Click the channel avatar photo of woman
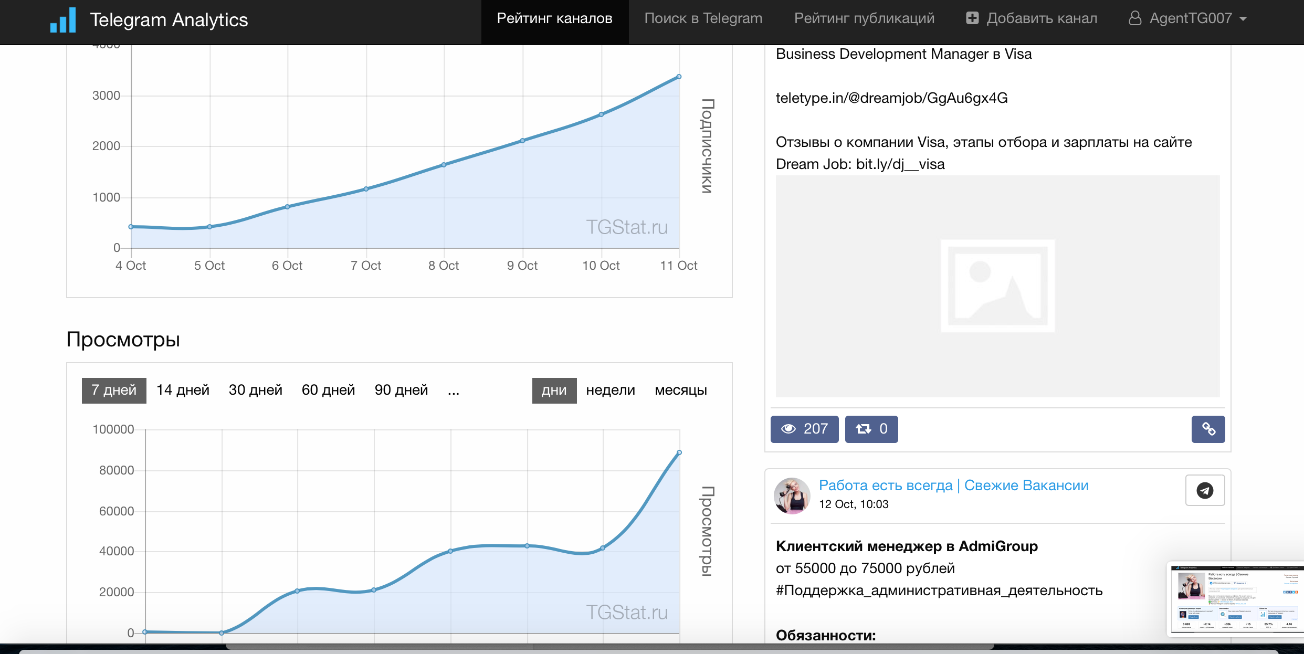The image size is (1304, 654). pos(792,495)
